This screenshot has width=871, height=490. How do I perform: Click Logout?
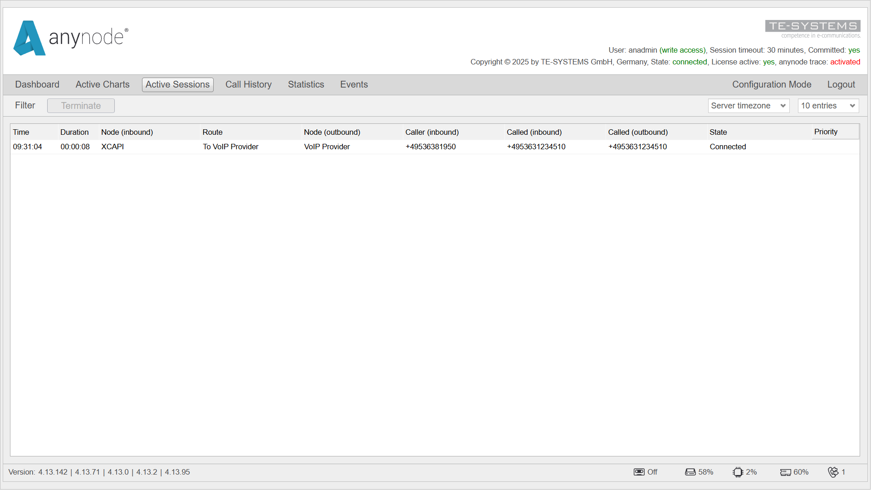tap(841, 84)
